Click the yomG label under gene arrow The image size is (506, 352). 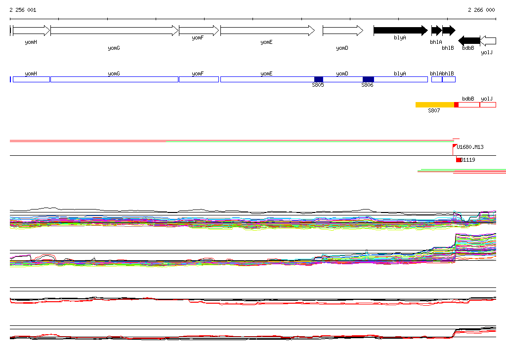[114, 48]
